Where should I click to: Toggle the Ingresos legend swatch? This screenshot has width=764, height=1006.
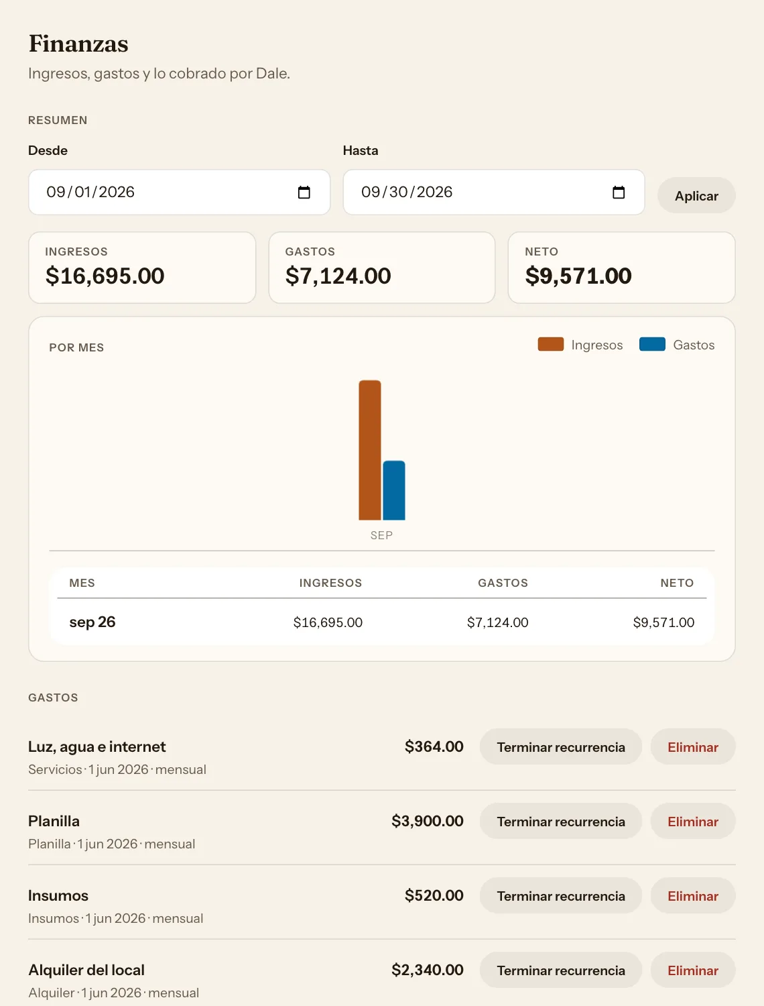pos(551,345)
